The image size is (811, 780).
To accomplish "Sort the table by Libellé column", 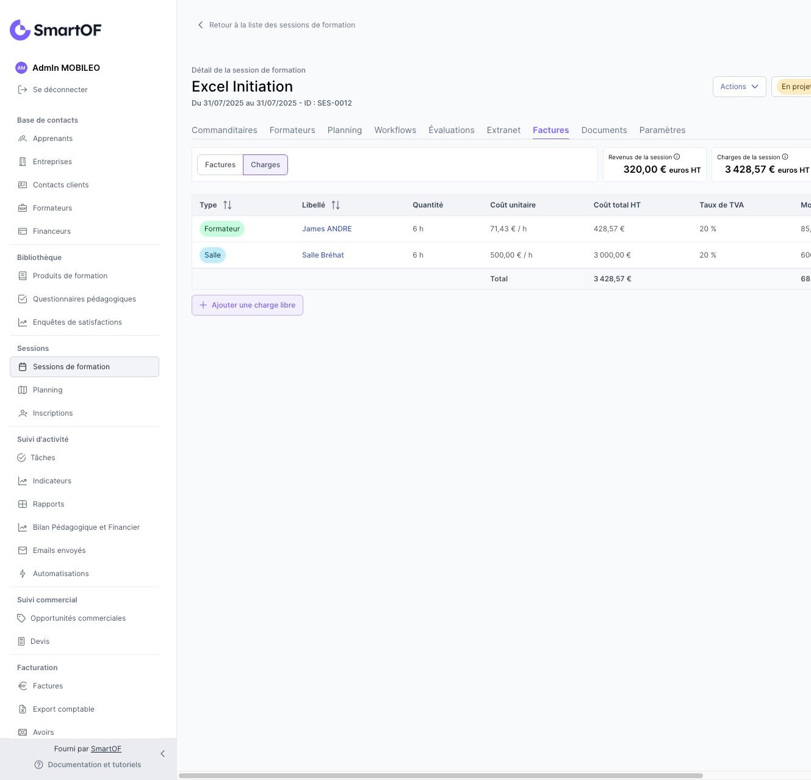I will point(336,205).
